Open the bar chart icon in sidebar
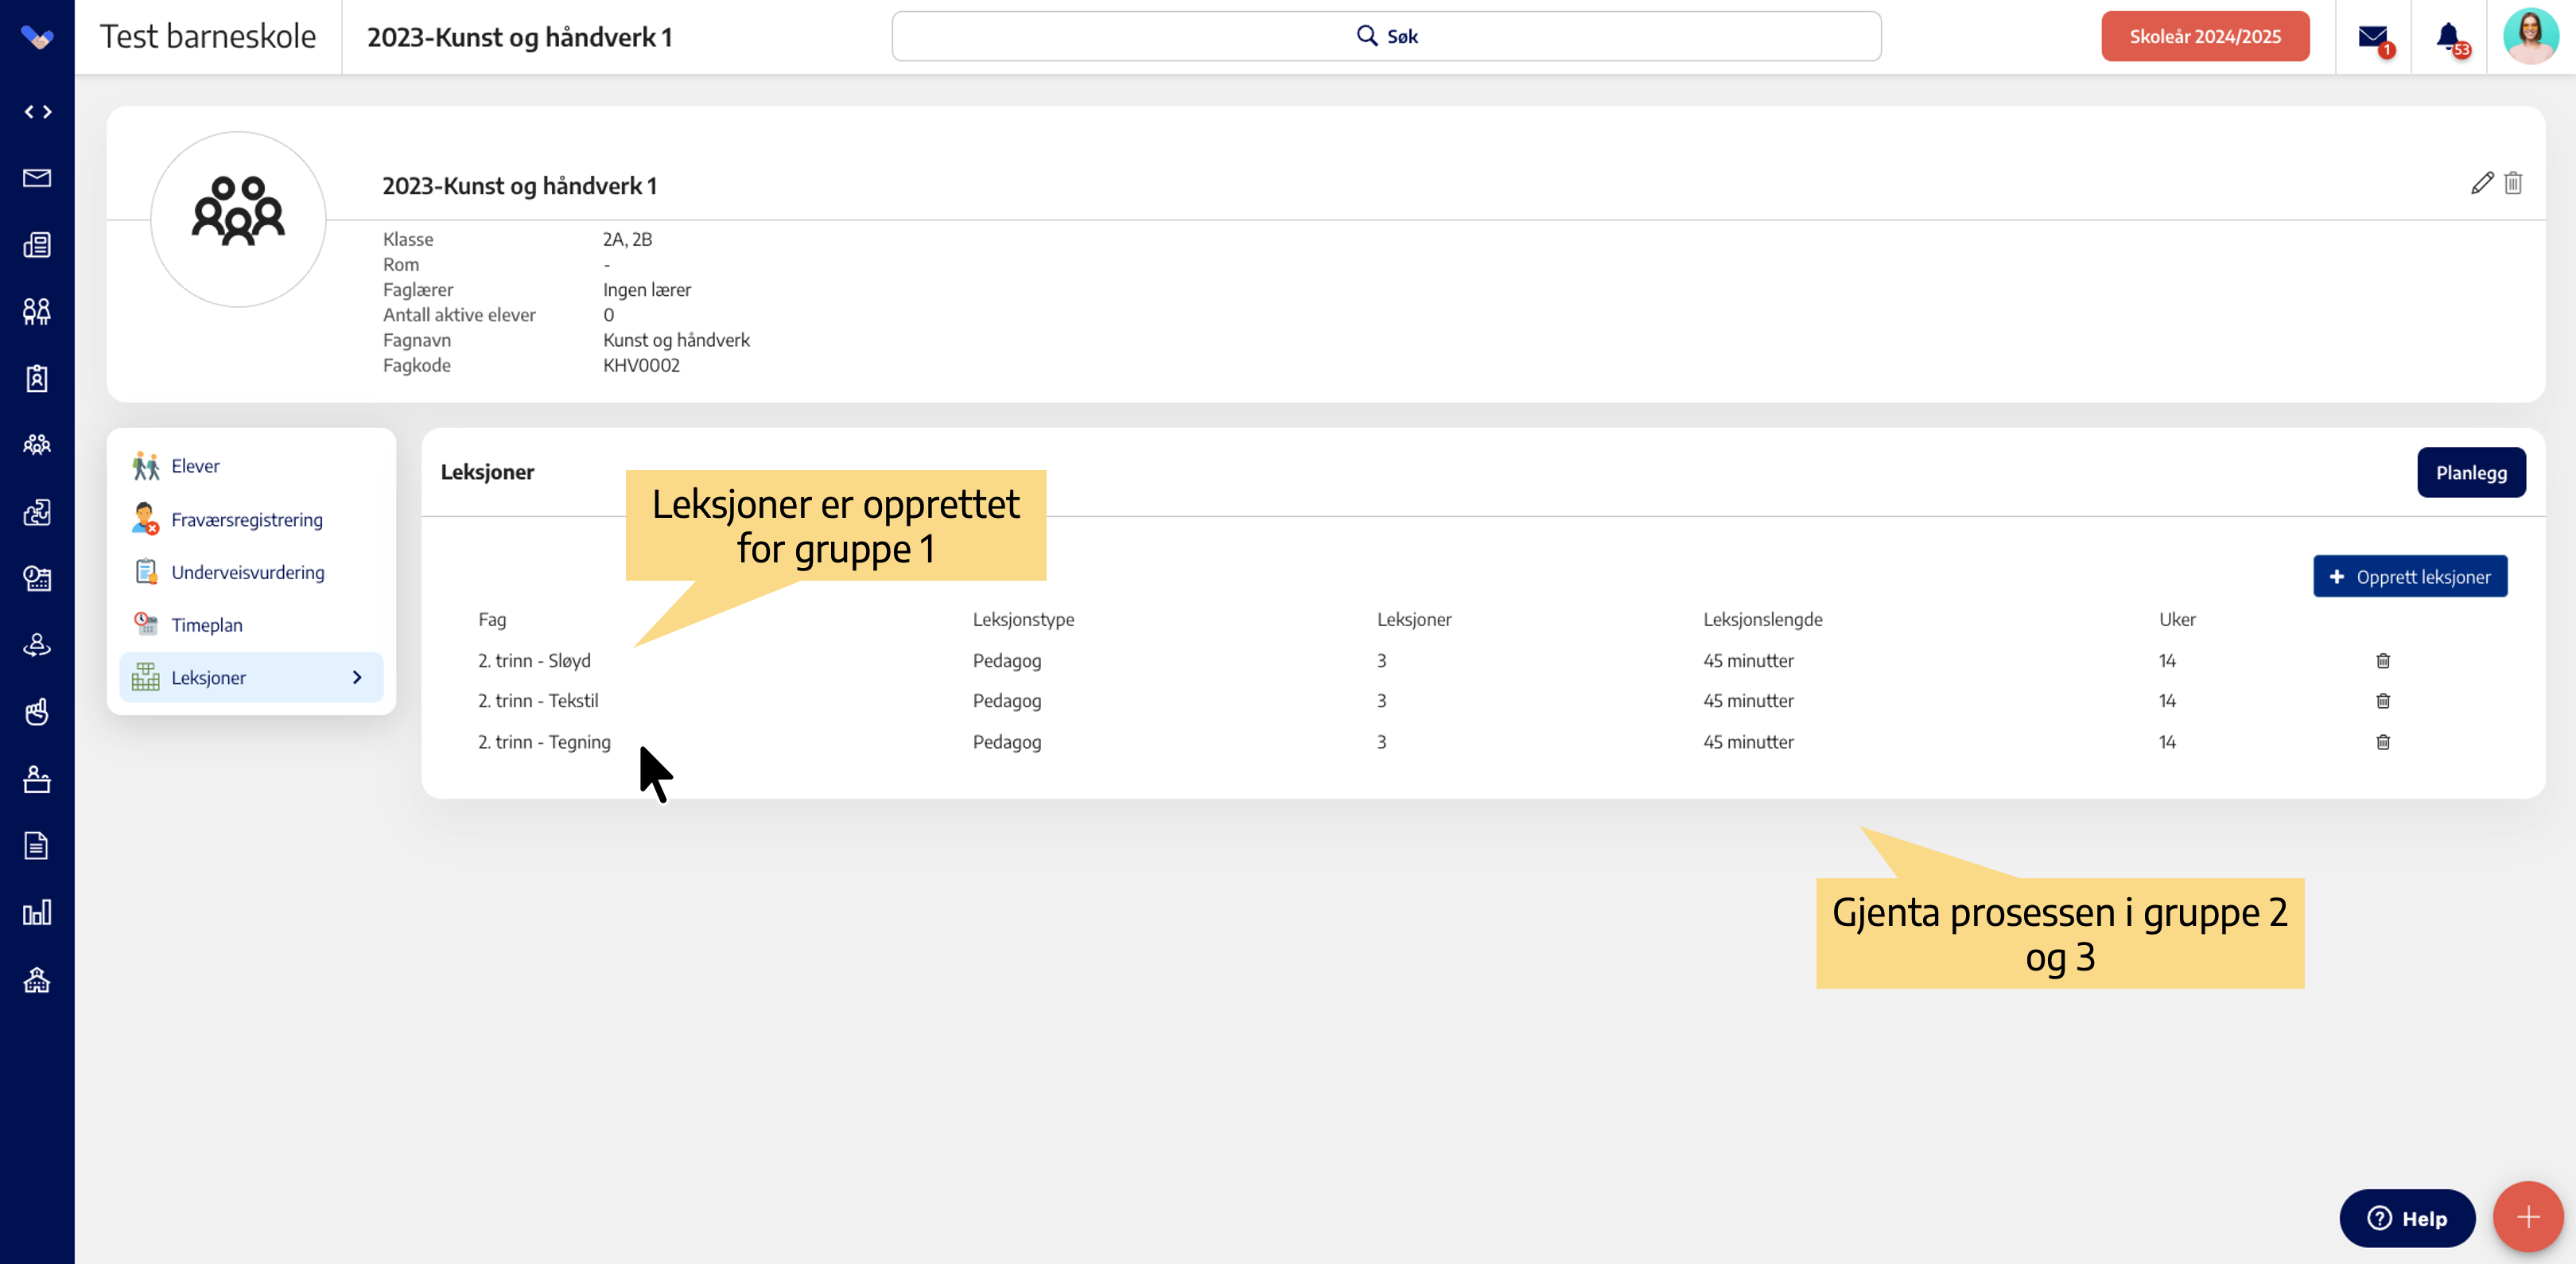The width and height of the screenshot is (2576, 1264). coord(37,912)
